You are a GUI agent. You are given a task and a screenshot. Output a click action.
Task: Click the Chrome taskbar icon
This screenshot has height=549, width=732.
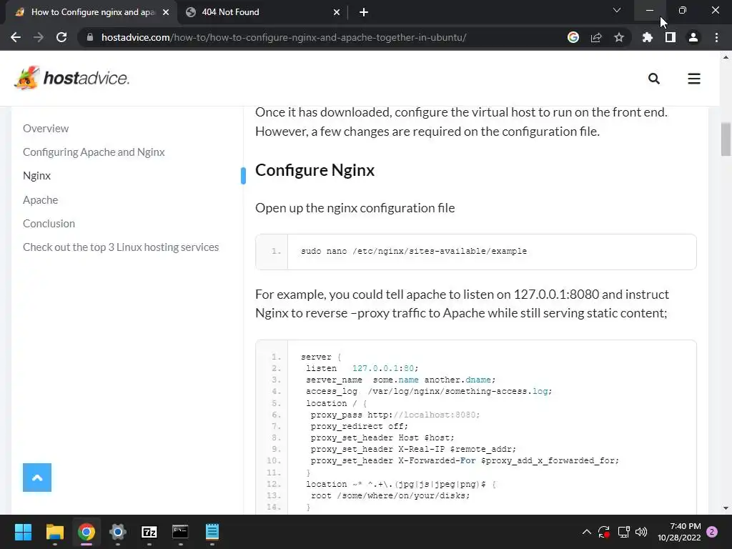click(x=86, y=532)
